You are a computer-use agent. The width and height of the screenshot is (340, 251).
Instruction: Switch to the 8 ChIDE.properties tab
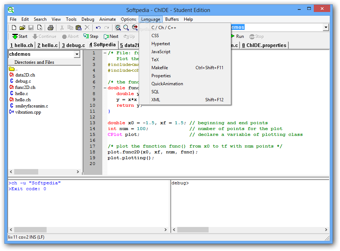coord(264,45)
